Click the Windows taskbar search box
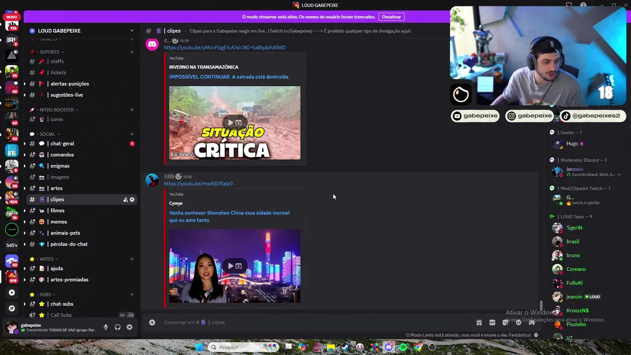This screenshot has width=631, height=355. click(x=243, y=347)
